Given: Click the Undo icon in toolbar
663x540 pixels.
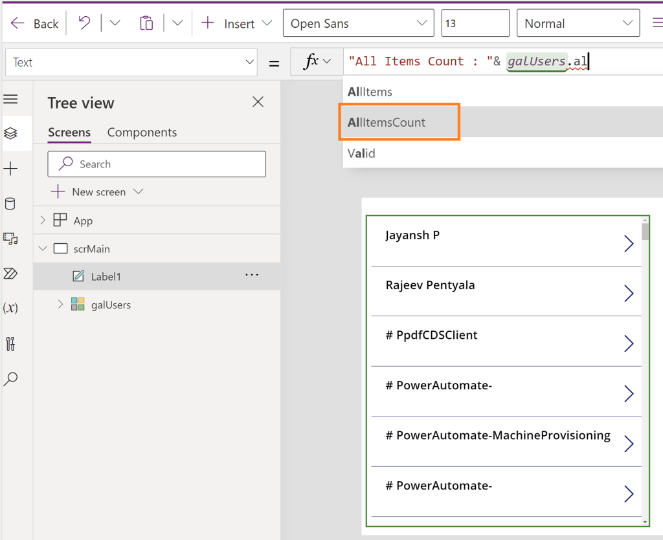Looking at the screenshot, I should [x=84, y=23].
